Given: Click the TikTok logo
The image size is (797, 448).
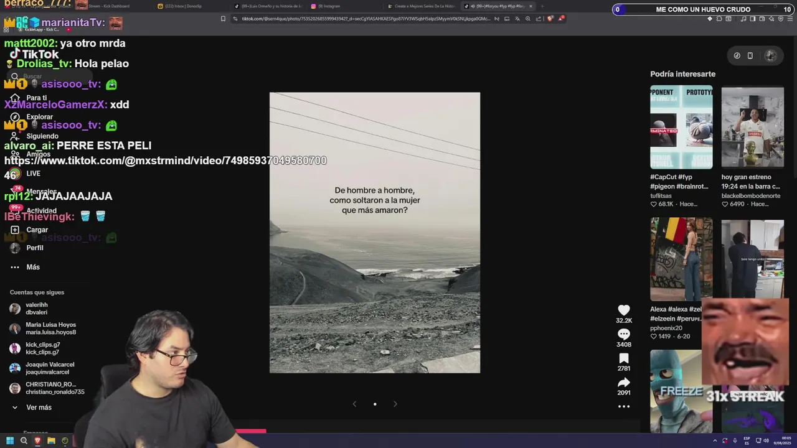Looking at the screenshot, I should click(x=34, y=54).
